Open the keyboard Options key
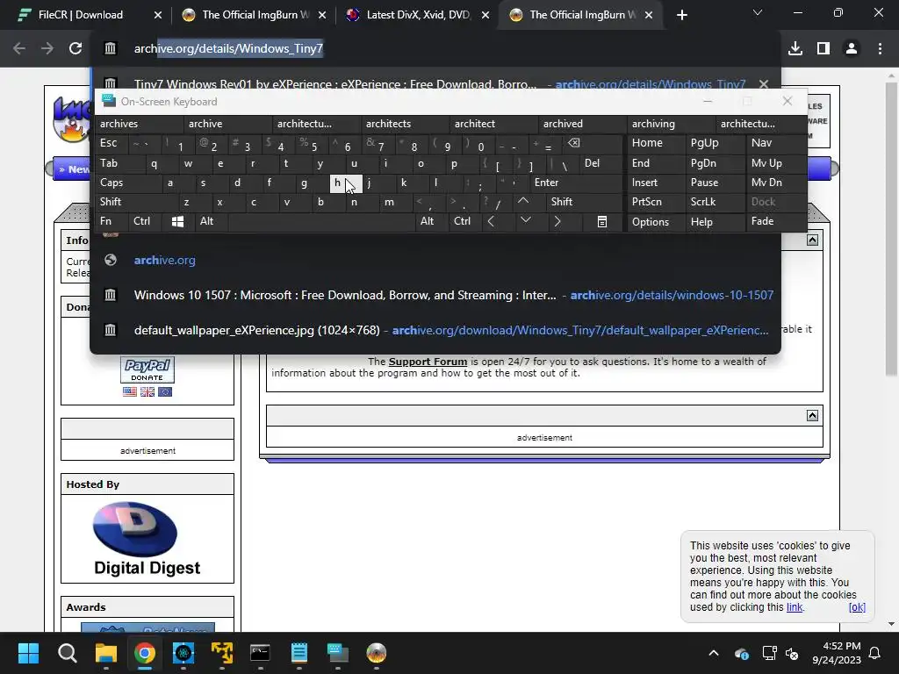This screenshot has height=674, width=899. 656,221
